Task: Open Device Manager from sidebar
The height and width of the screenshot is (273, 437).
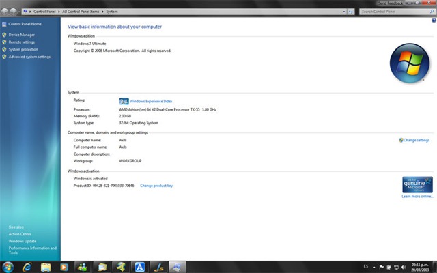Action: click(21, 35)
